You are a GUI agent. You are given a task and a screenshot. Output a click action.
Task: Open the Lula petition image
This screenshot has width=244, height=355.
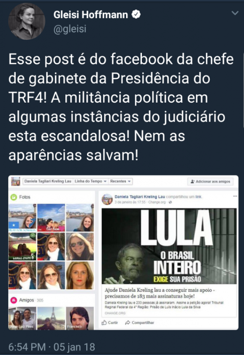point(169,246)
